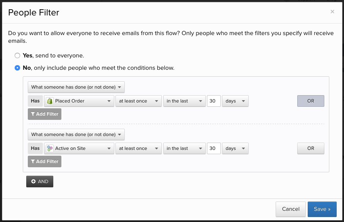Click the 30 days field for Placed Order

pyautogui.click(x=214, y=101)
